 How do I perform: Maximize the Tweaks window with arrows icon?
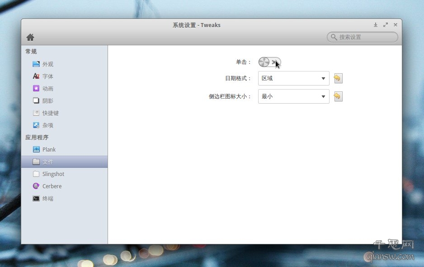tap(386, 25)
